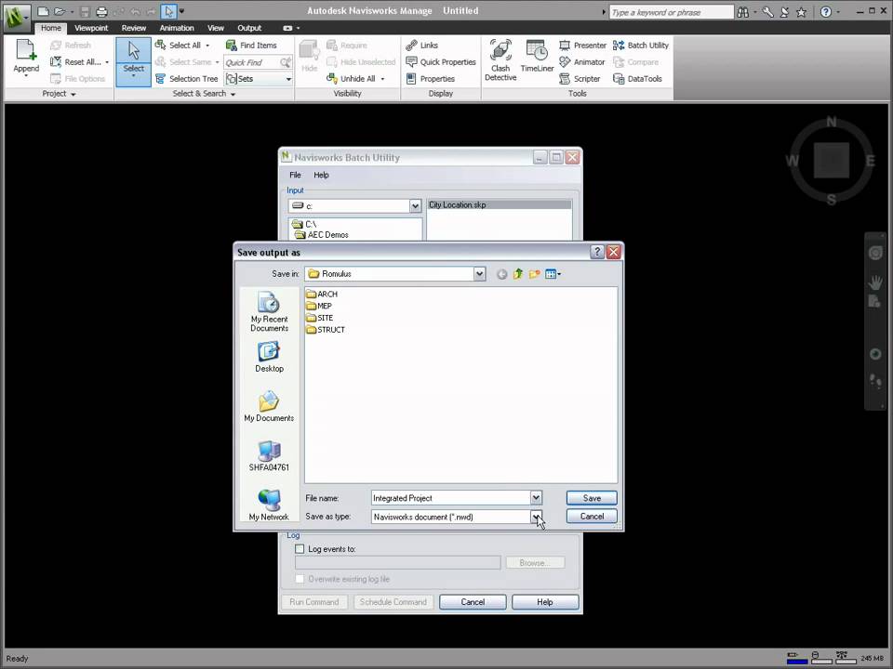Click the ViewCube compass in scene view
Image resolution: width=893 pixels, height=669 pixels.
(831, 161)
